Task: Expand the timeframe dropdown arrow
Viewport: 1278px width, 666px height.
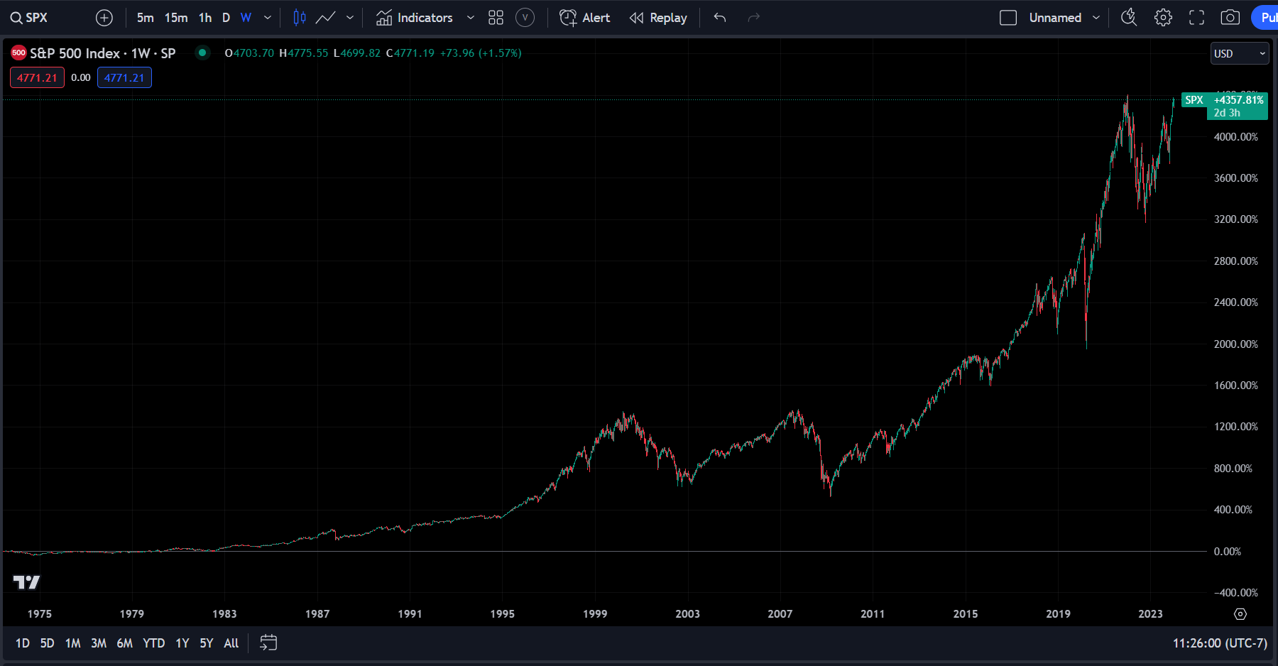Action: click(267, 18)
